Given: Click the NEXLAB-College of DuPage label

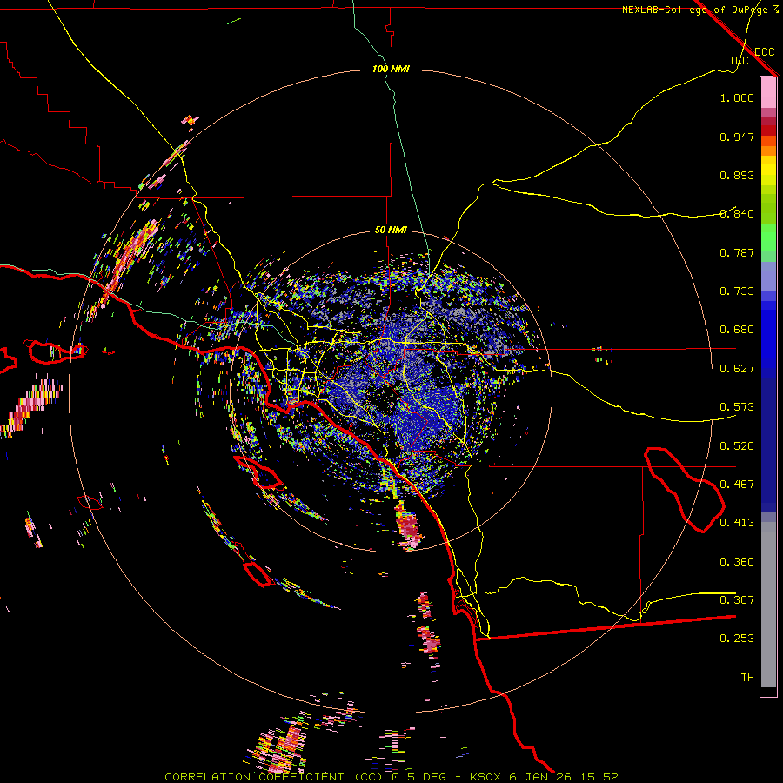Looking at the screenshot, I should pos(694,10).
